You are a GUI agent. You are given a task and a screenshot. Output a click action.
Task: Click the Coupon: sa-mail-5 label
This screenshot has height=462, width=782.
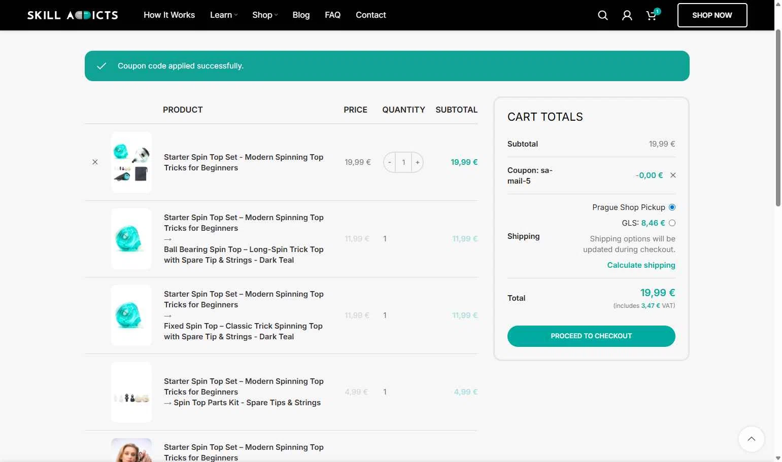[530, 175]
